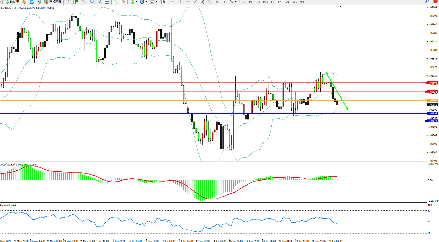Expand the periodicity clock dropdown arrow
Screen dimensions: 439x242
146,2
